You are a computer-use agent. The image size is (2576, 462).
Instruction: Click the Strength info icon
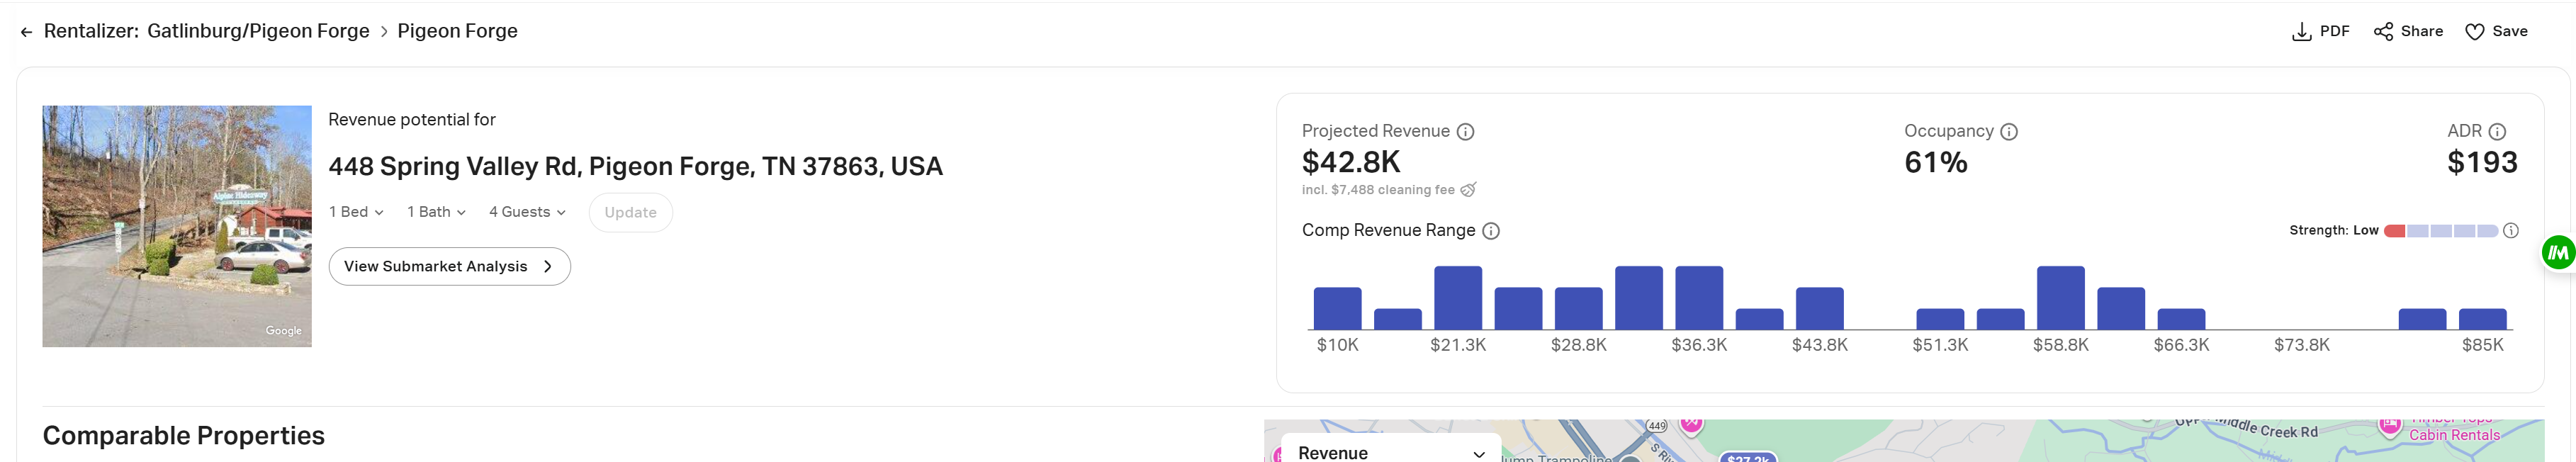point(2510,231)
